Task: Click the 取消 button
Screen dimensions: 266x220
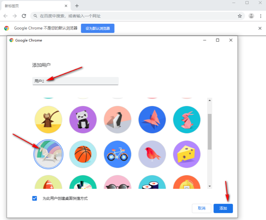Action: 202,208
